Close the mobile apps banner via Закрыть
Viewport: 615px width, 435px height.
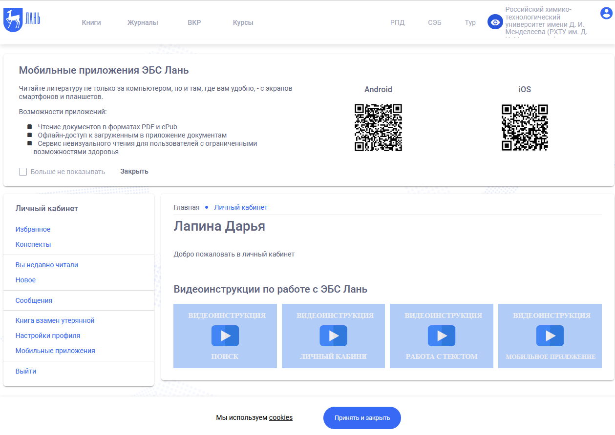tap(134, 171)
